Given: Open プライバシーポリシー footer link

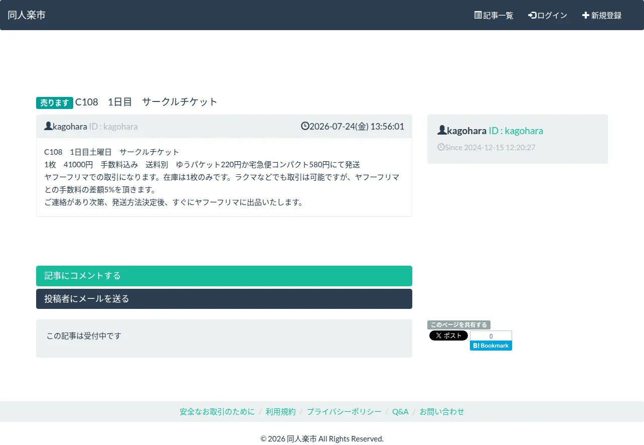Looking at the screenshot, I should click(344, 411).
